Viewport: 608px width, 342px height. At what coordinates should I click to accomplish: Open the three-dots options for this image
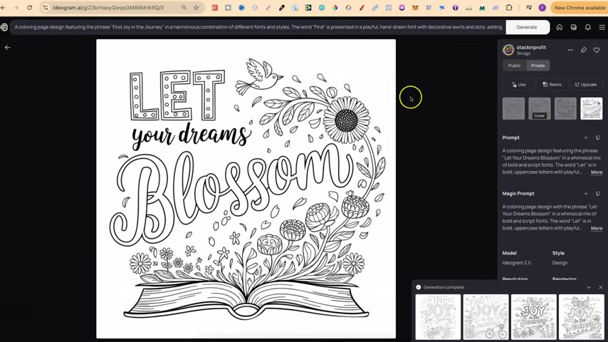click(570, 50)
